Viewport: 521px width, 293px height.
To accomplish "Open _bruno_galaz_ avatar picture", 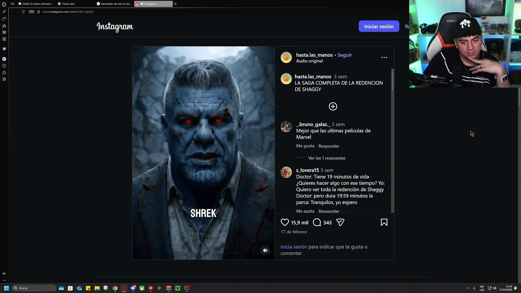I will tap(286, 127).
